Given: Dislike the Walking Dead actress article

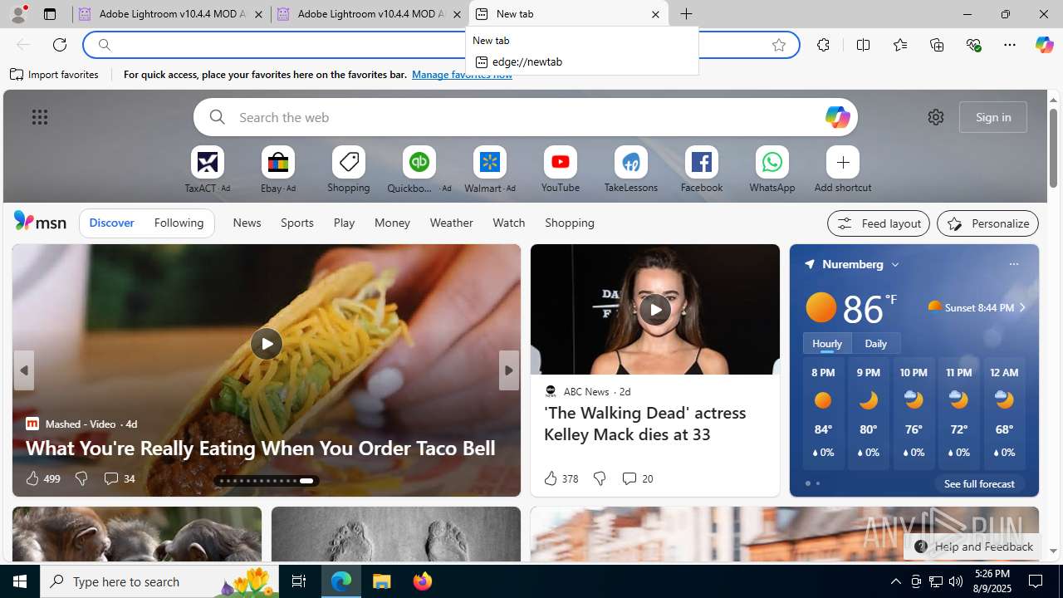Looking at the screenshot, I should point(600,478).
